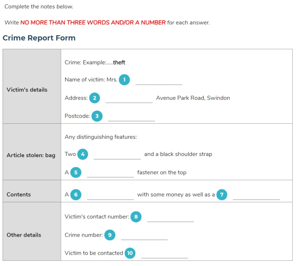Focus the Victim to be contacted blank
299x266 pixels.
[x=165, y=254]
